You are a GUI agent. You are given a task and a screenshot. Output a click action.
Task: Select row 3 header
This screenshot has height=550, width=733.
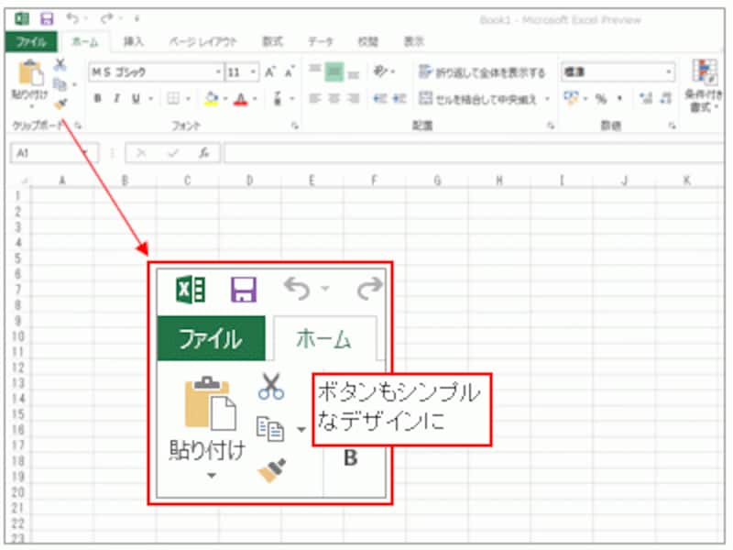(18, 227)
